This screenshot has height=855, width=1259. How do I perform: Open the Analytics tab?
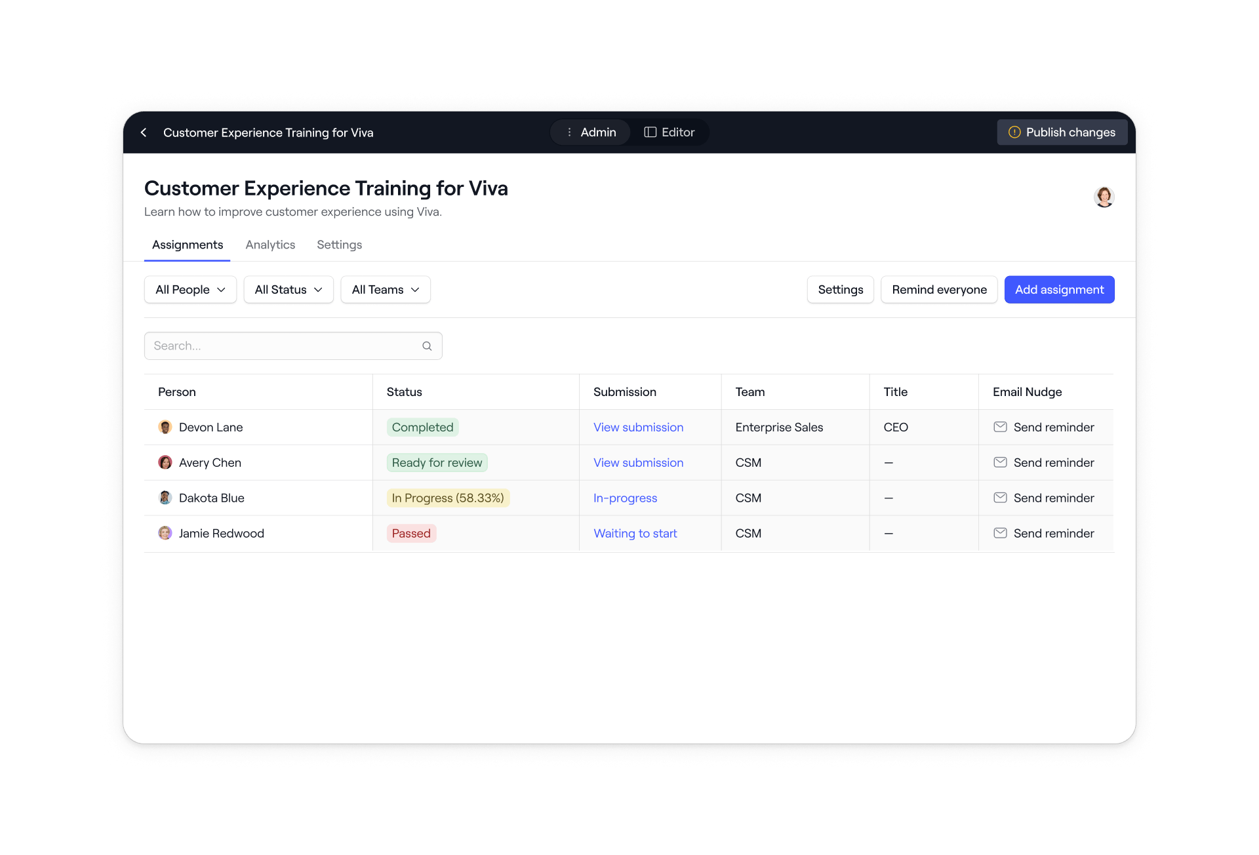270,245
